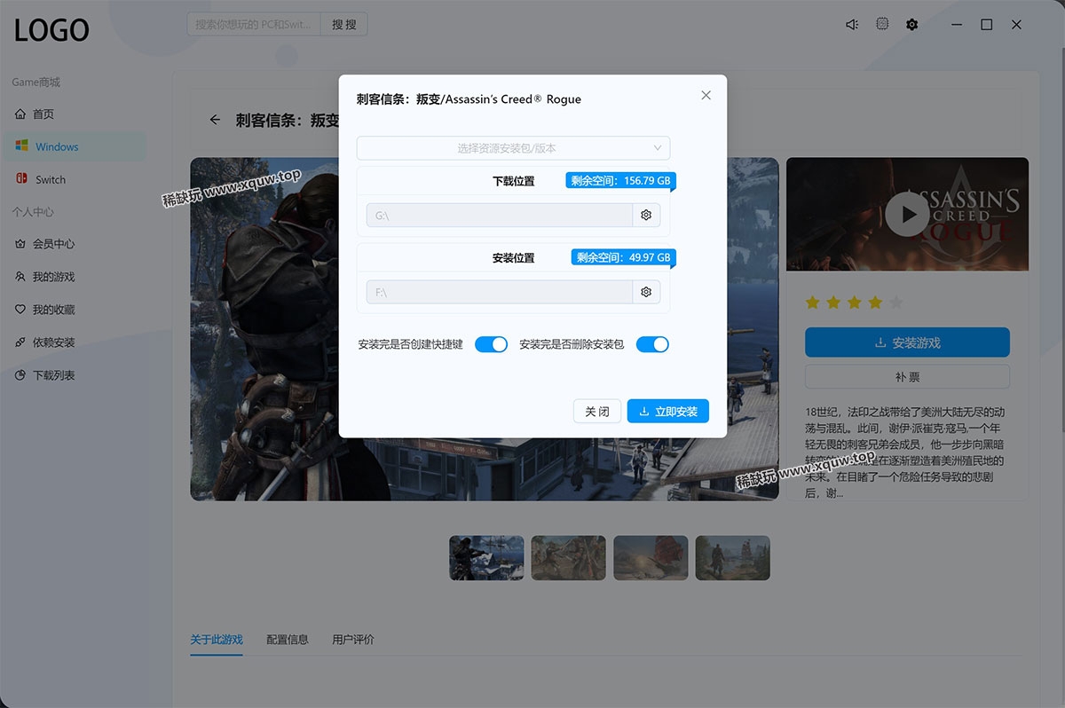Viewport: 1065px width, 708px height.
Task: Open settings via top-right gear icon
Action: [x=911, y=25]
